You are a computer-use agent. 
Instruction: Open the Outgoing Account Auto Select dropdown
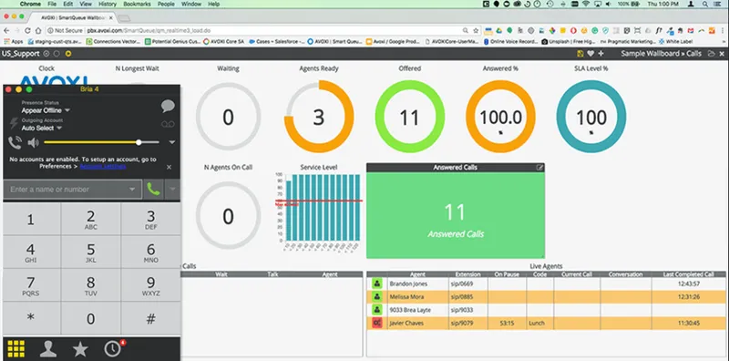(41, 128)
